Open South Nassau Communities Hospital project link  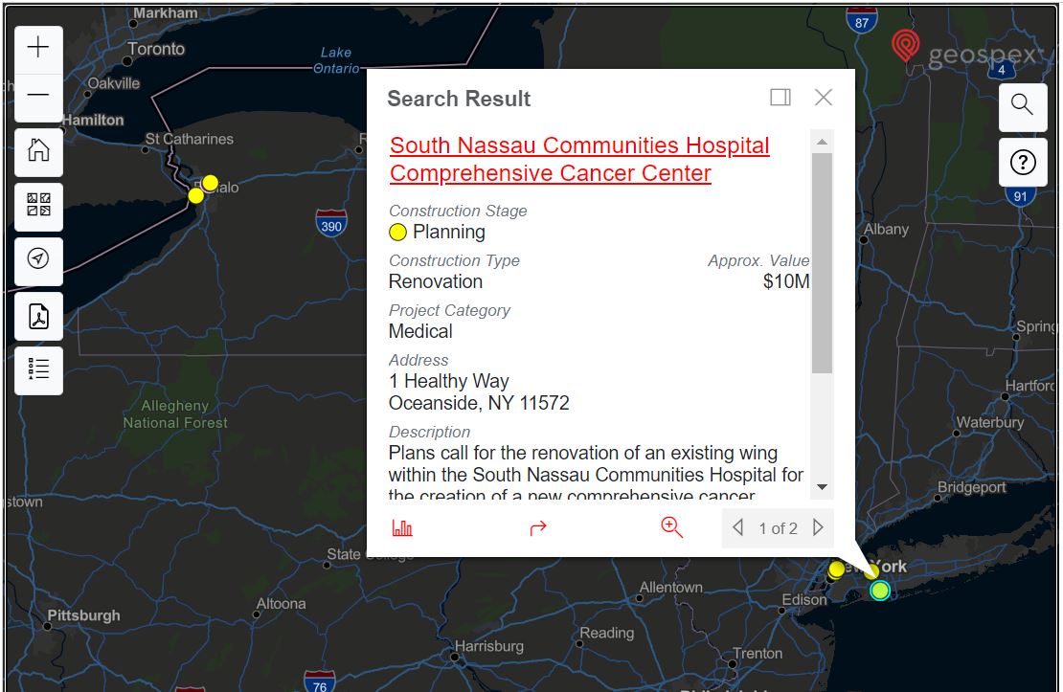pos(579,159)
